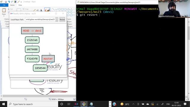This screenshot has width=190, height=107.
Task: Switch to Git Bash icon on the taskbar
Action: (x=84, y=104)
